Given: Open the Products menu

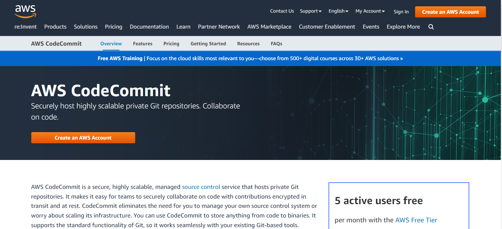Looking at the screenshot, I should [x=55, y=27].
